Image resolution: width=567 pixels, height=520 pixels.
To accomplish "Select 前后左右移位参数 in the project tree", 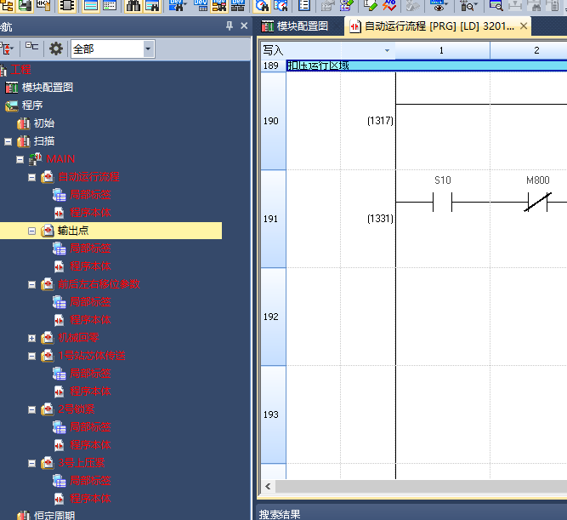I will (x=99, y=284).
